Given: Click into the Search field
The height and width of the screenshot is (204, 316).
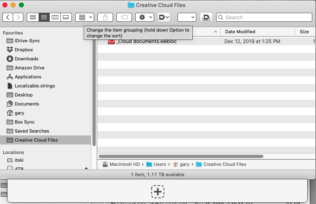Looking at the screenshot, I should (264, 17).
